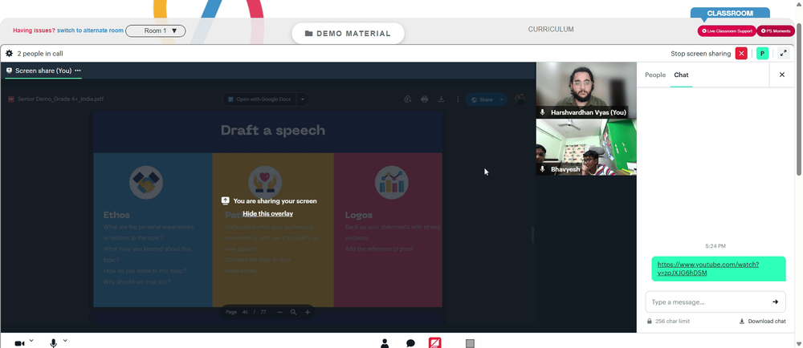This screenshot has width=803, height=348.
Task: Open the YouTube link in chat
Action: point(708,269)
